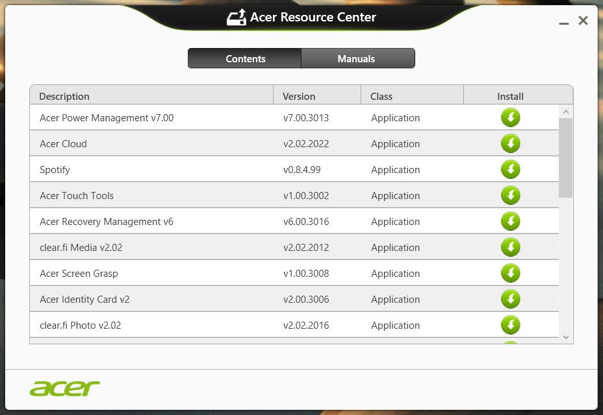Click Application class cell for Acer Screen Grasp
Viewport: 603px width, 415px height.
coord(395,274)
